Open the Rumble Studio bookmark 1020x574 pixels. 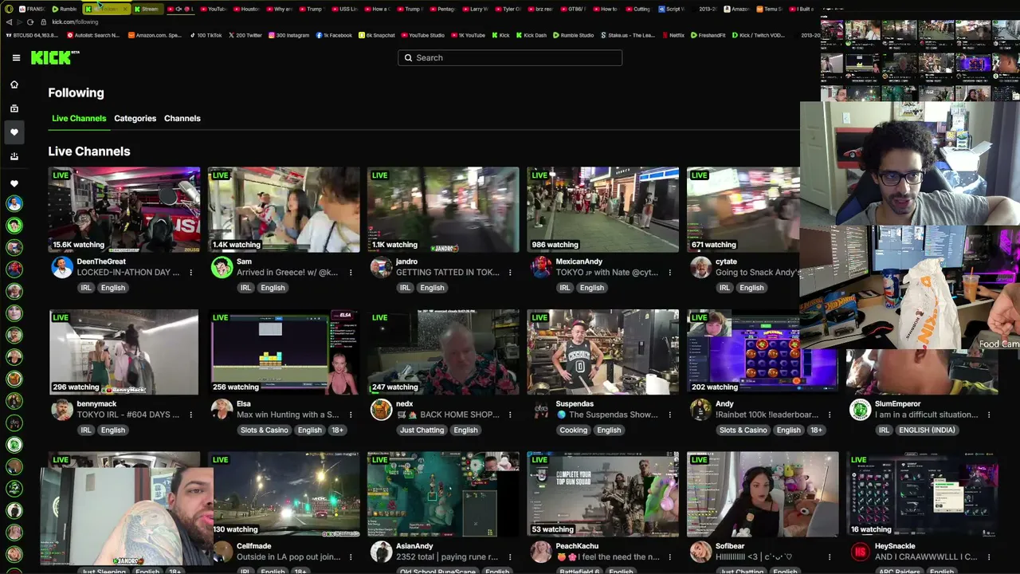tap(573, 35)
